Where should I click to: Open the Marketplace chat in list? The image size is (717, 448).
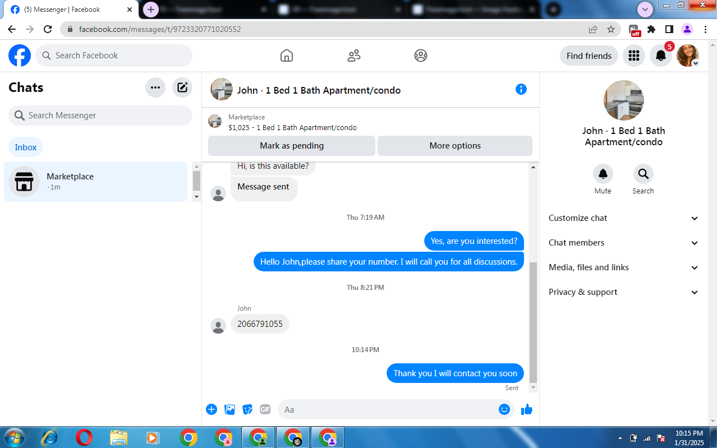pyautogui.click(x=95, y=182)
